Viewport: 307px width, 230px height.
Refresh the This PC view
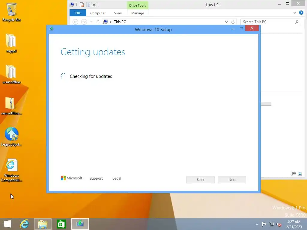233,22
